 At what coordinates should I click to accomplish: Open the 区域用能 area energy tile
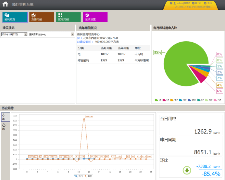point(69,17)
